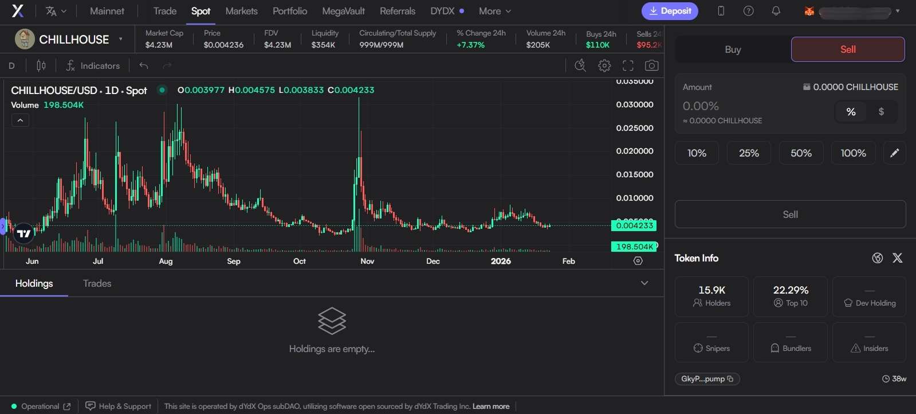916x414 pixels.
Task: Click the Deposit button
Action: [x=670, y=11]
